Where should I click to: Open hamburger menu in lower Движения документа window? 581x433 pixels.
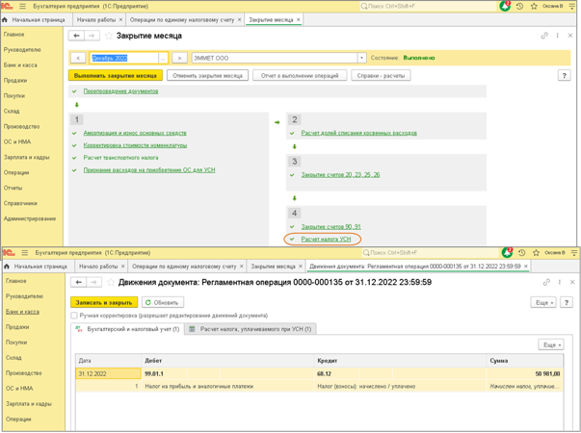coord(25,253)
